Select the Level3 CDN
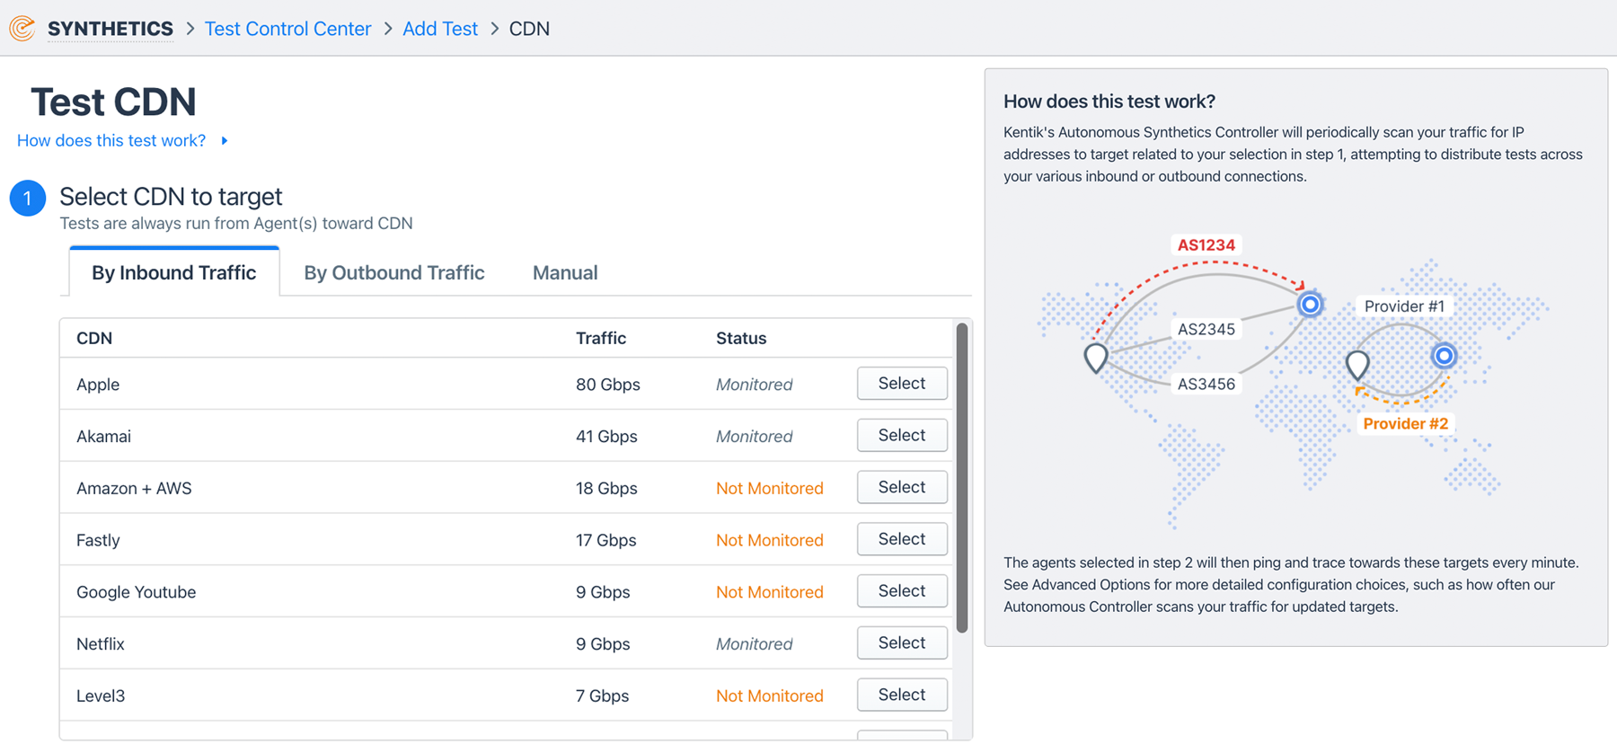1617x753 pixels. point(902,695)
